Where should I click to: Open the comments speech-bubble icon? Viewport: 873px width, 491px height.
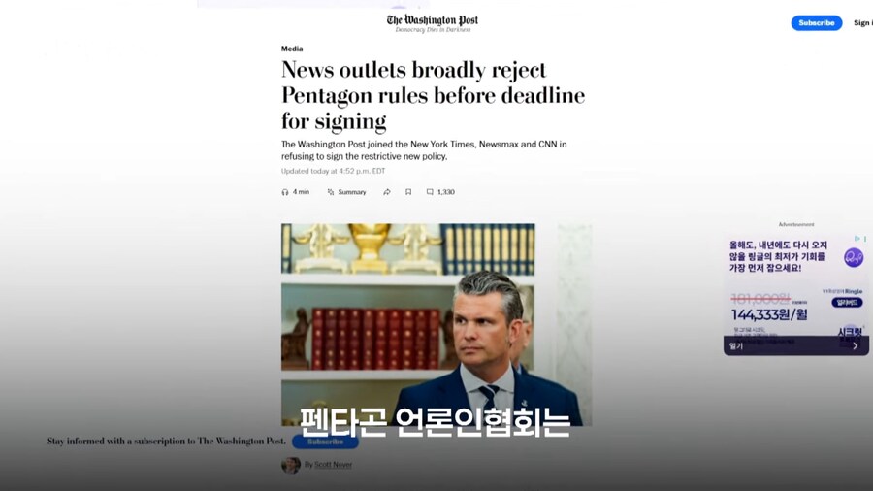click(430, 192)
